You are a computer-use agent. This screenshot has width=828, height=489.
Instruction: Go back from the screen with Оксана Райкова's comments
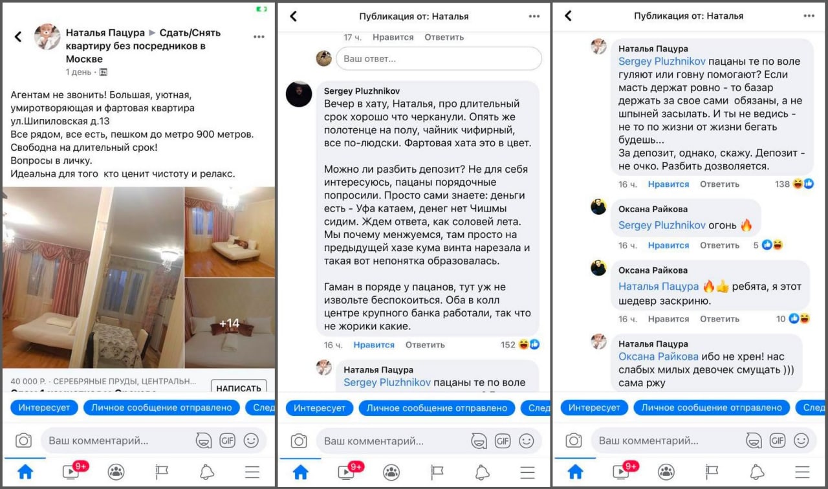coord(568,16)
